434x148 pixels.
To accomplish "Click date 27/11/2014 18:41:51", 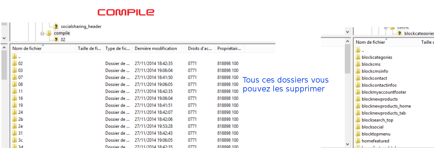I will coord(154,105).
